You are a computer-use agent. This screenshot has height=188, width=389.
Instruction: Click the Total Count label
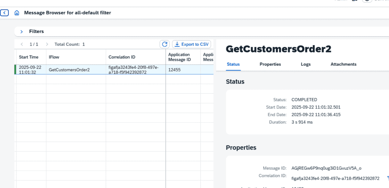[67, 44]
